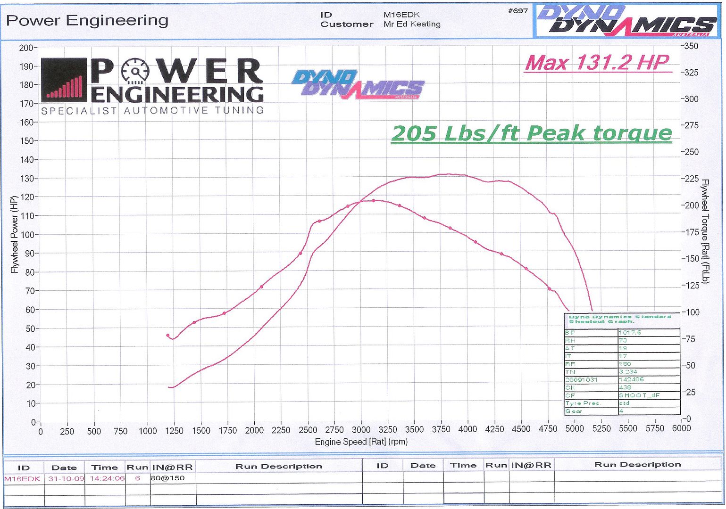Viewport: 726px width, 509px height.
Task: Select the Dyno Dynamics Australia logo in the page header
Action: (x=627, y=20)
